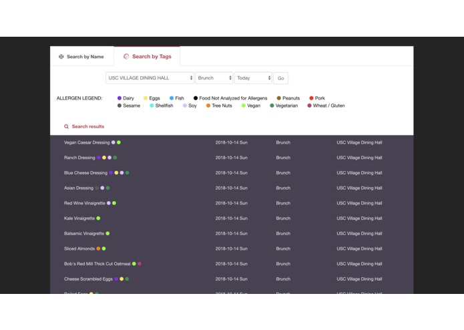Click the Fish legend blue dot
The image size is (464, 330).
172,98
